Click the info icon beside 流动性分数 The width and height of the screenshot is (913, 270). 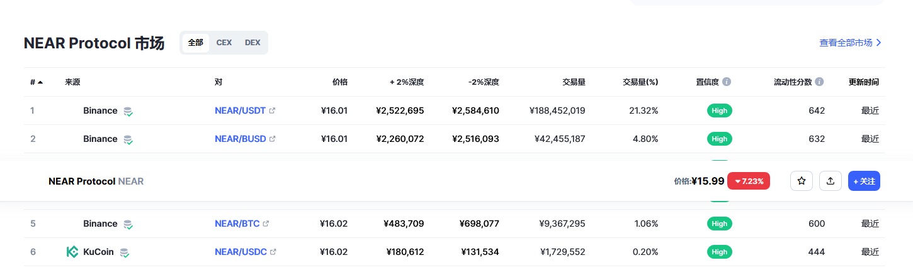point(819,82)
